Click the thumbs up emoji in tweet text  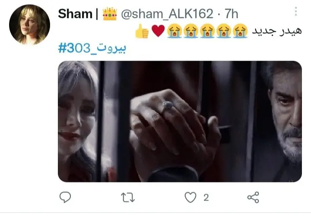point(142,31)
